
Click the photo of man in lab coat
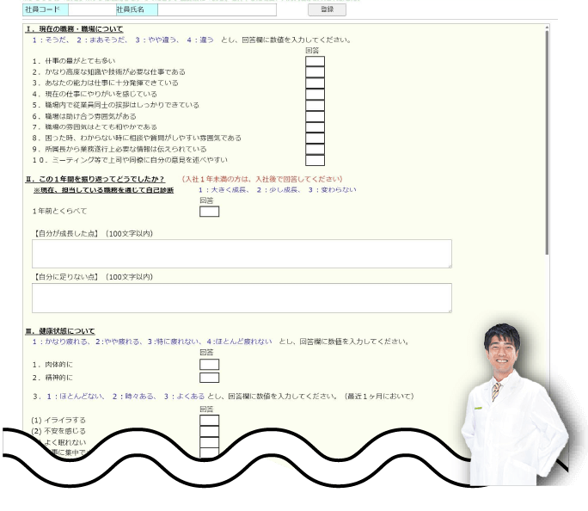coord(514,405)
